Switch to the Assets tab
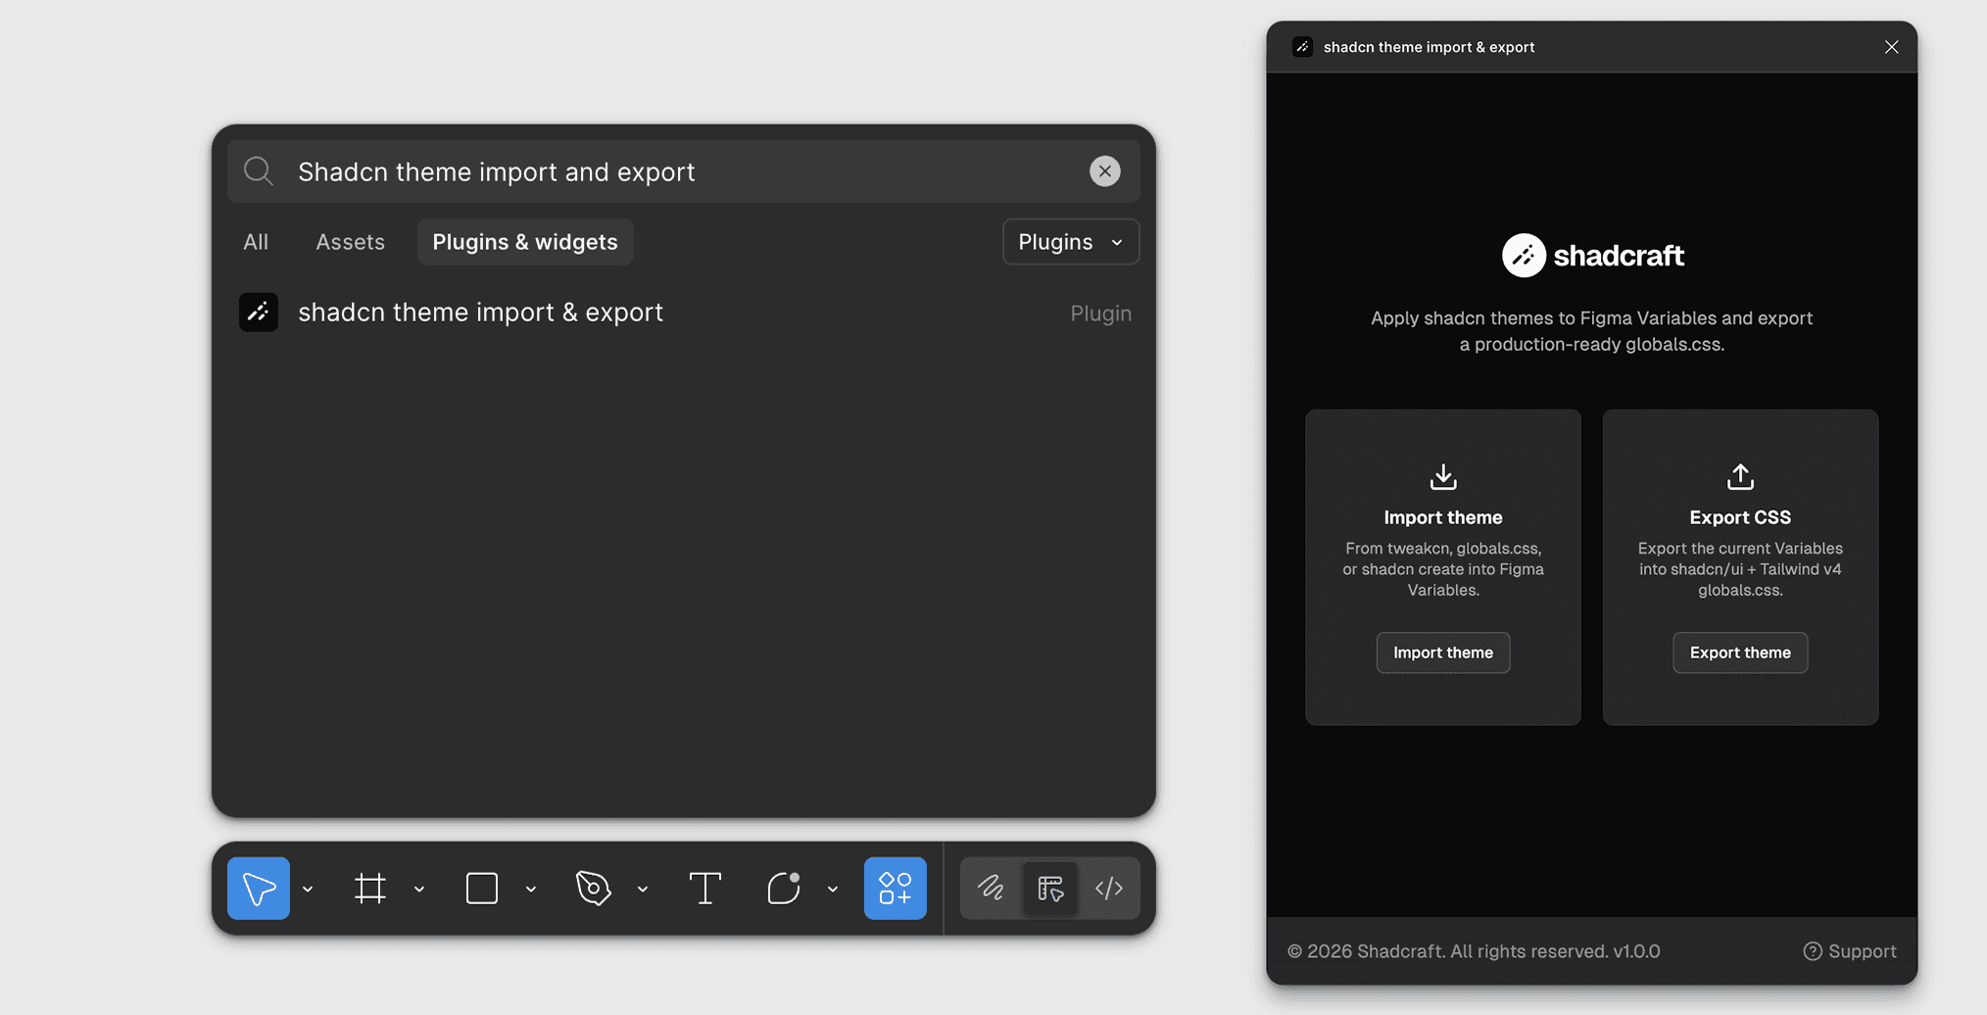The height and width of the screenshot is (1015, 1987). pyautogui.click(x=350, y=242)
